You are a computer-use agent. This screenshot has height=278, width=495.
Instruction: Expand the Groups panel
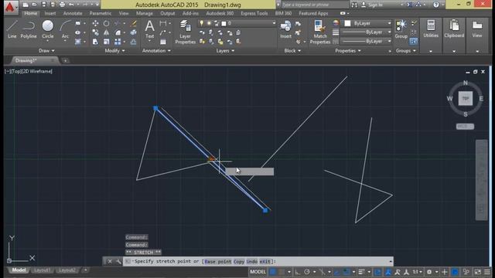click(405, 50)
